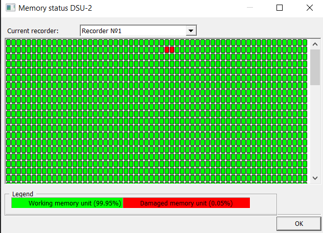This screenshot has width=323, height=233.
Task: Close the Memory status DSU-2 window
Action: [309, 8]
